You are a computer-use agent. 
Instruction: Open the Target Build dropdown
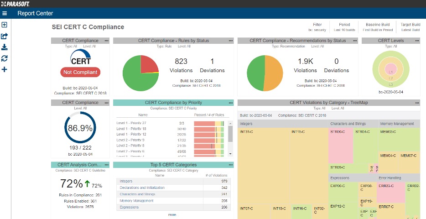tap(410, 27)
